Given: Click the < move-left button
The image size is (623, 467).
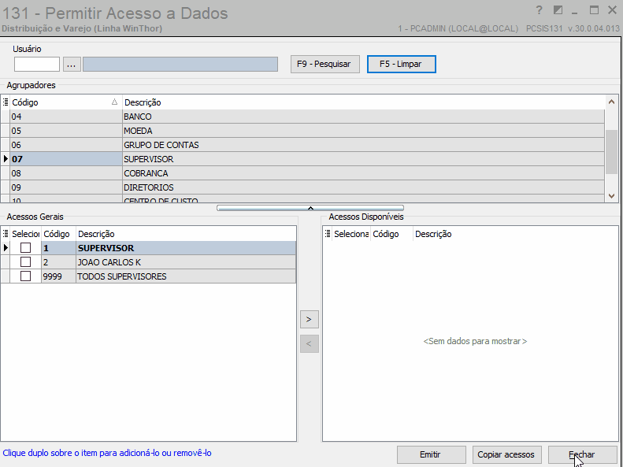Looking at the screenshot, I should pyautogui.click(x=309, y=343).
